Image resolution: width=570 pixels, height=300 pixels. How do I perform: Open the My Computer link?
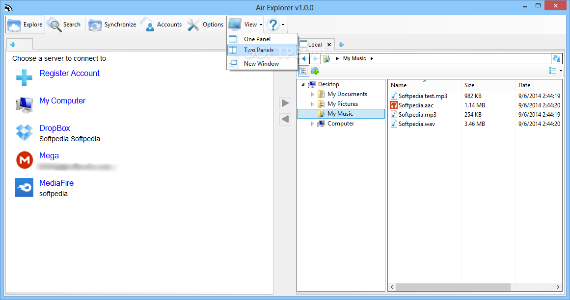(x=62, y=101)
